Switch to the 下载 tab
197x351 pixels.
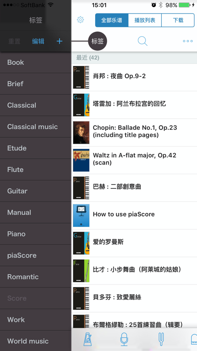pos(178,20)
